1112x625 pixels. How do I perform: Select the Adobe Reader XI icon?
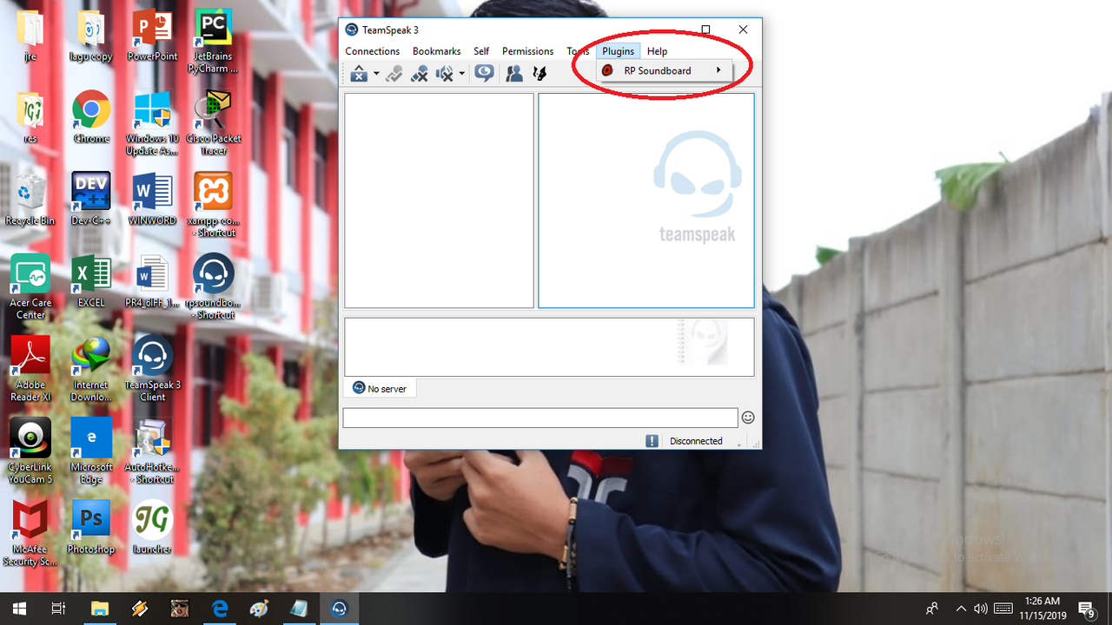[x=30, y=368]
